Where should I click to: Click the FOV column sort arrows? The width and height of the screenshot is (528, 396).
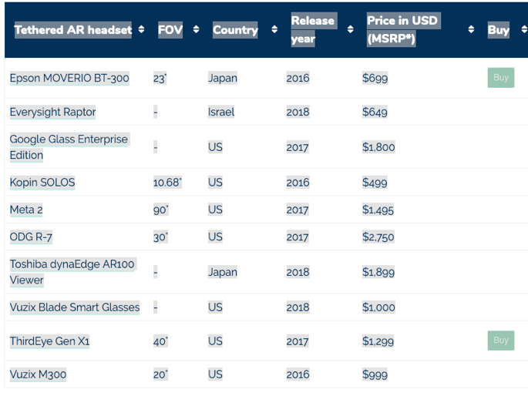(196, 30)
